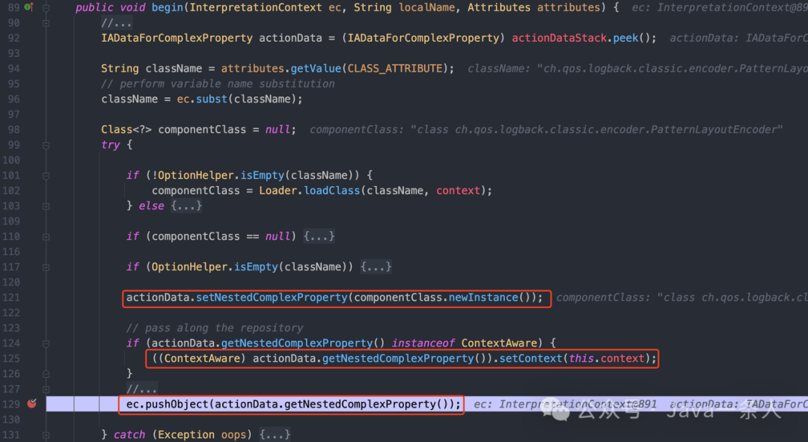Expand the {...} after componentClass == null

pyautogui.click(x=319, y=236)
